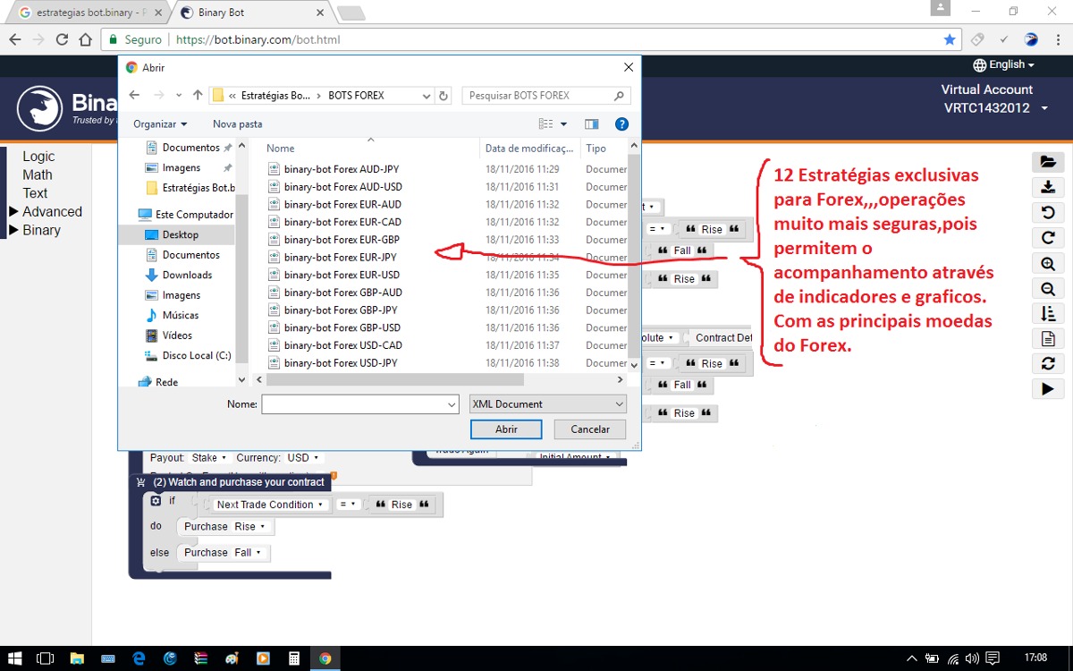
Task: Select file binary-bot Forex GBP-USD
Action: click(x=342, y=327)
